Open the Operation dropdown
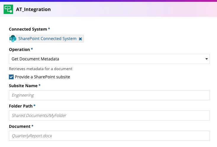 [x=109, y=59]
